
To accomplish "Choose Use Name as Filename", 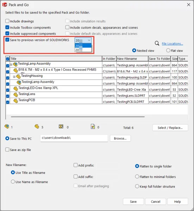I will click(x=13, y=182).
